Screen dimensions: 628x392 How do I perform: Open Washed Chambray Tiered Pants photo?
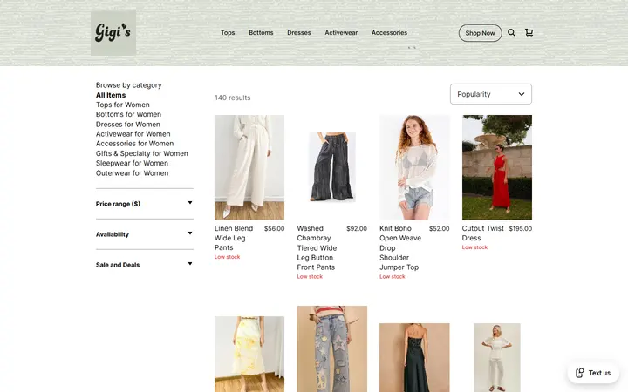[x=332, y=167]
